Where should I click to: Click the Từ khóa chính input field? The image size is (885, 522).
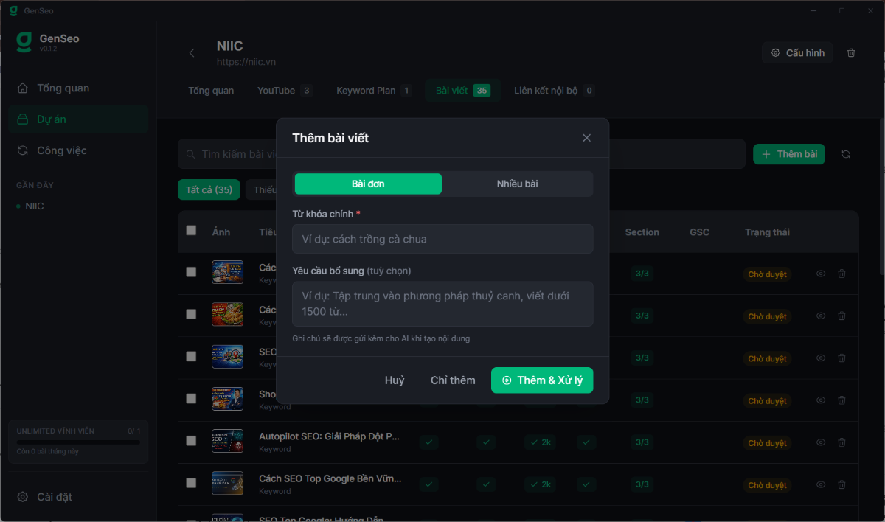point(442,238)
